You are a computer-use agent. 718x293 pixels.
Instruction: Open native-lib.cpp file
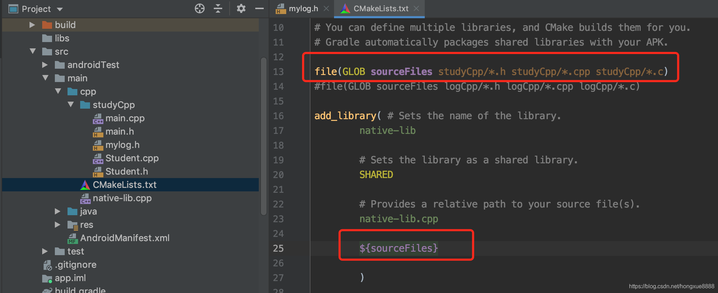point(130,198)
